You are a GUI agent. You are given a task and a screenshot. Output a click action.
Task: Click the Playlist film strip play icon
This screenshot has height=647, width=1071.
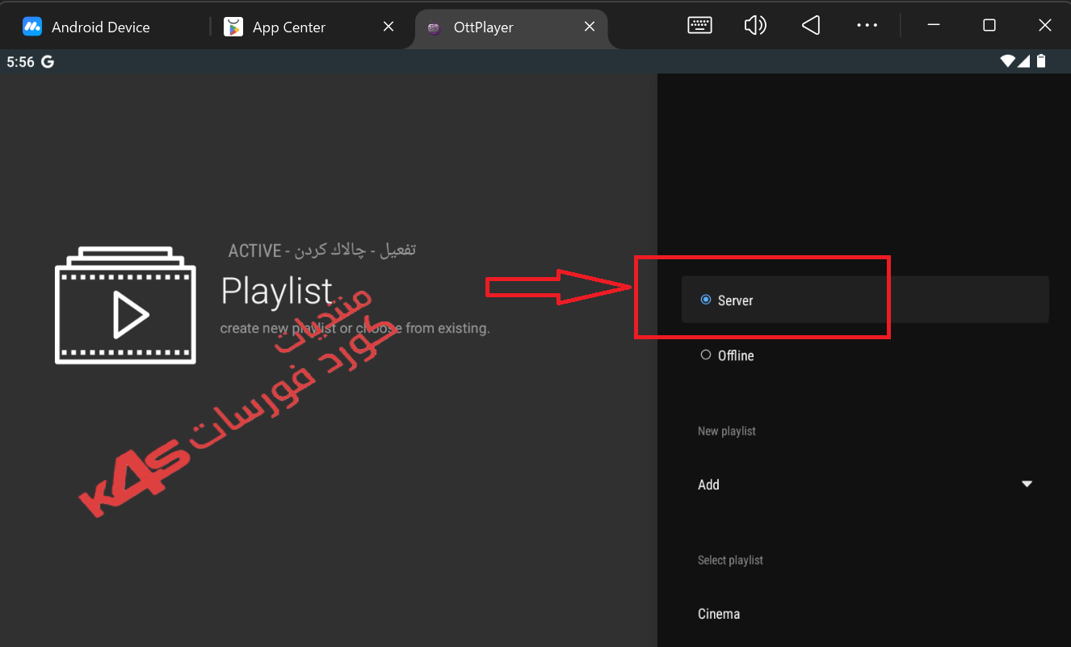125,305
